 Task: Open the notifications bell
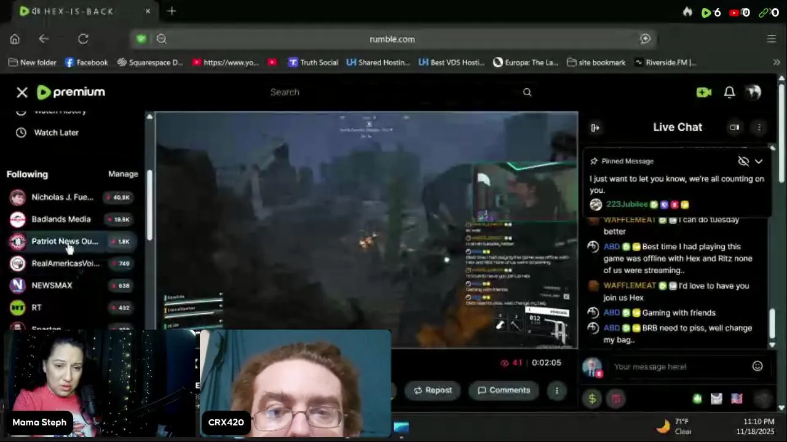[729, 92]
